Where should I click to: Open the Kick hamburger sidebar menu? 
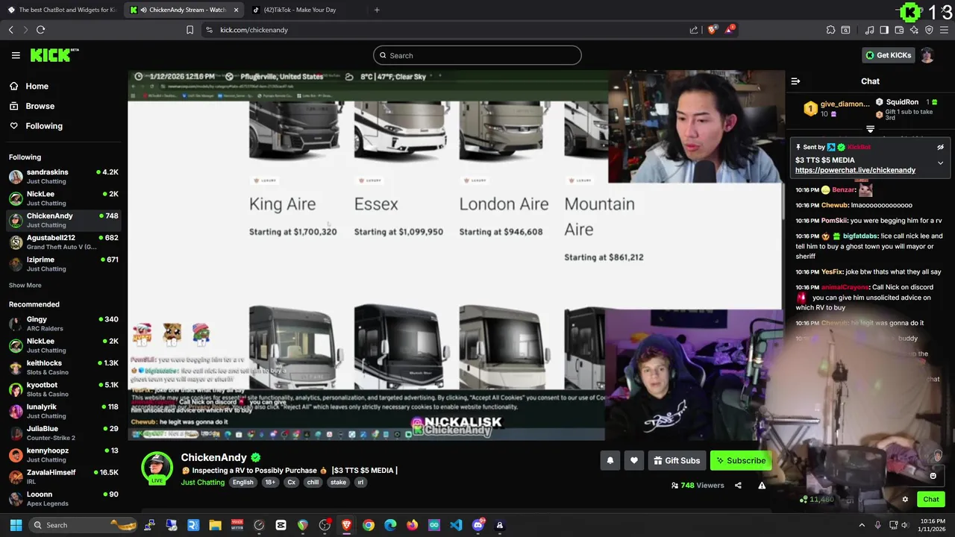(x=16, y=55)
